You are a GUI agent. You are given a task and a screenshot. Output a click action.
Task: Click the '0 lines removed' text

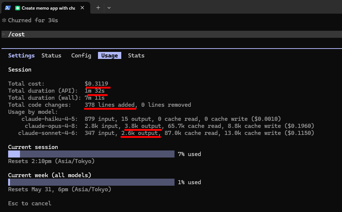coord(166,105)
